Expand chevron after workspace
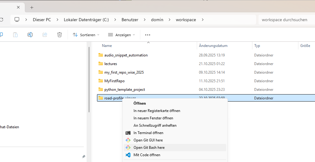Screen dimensions: 315x162 pos(203,20)
